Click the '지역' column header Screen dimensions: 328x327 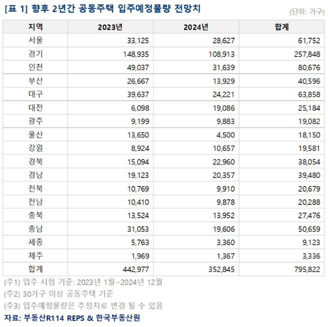(35, 27)
